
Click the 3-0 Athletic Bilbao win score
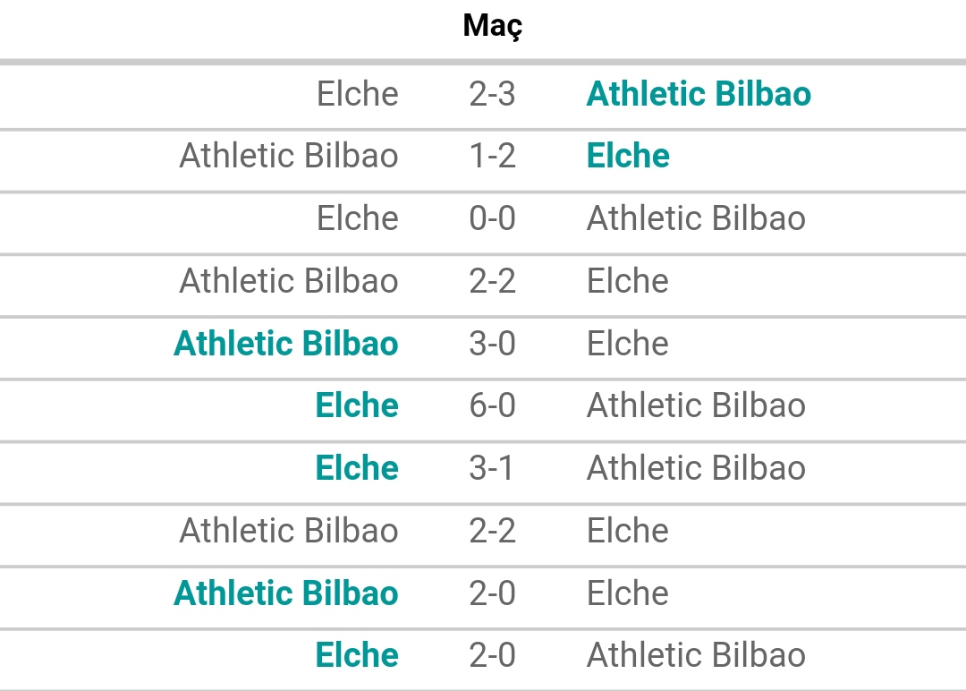(492, 344)
